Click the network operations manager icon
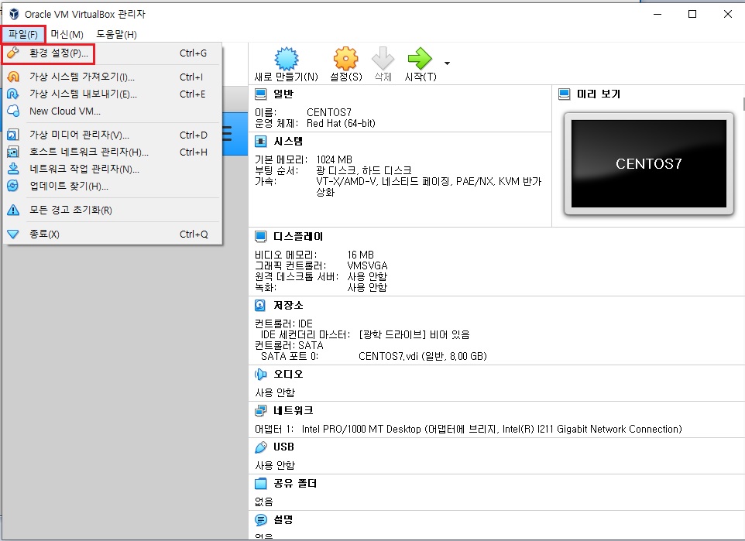 (x=13, y=169)
